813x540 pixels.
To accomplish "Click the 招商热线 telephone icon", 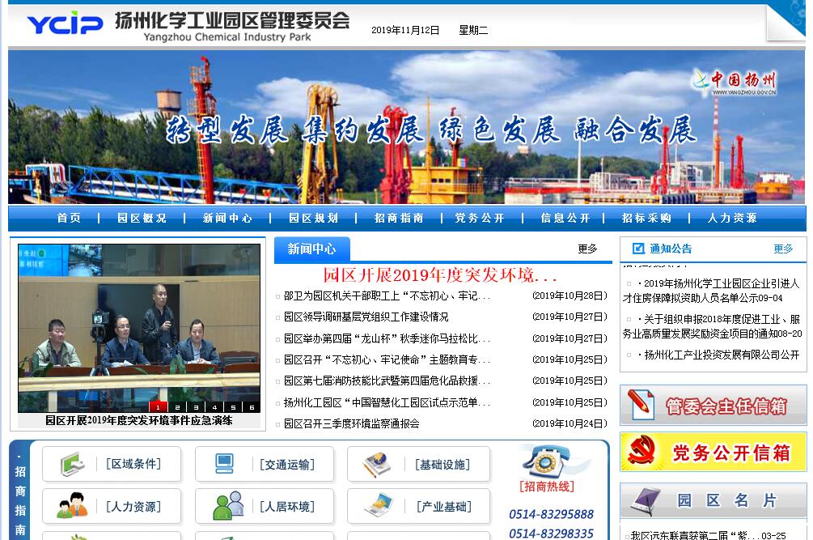I will point(547,461).
